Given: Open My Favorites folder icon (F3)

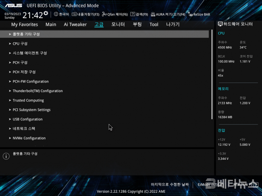Looking at the screenshot, I should [74, 14].
